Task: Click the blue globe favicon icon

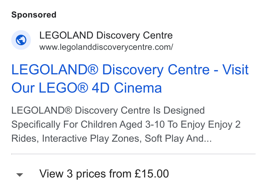Action: pyautogui.click(x=21, y=40)
